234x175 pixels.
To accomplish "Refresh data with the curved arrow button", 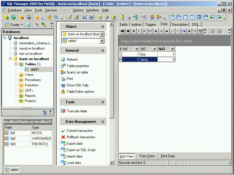I will (184, 31).
